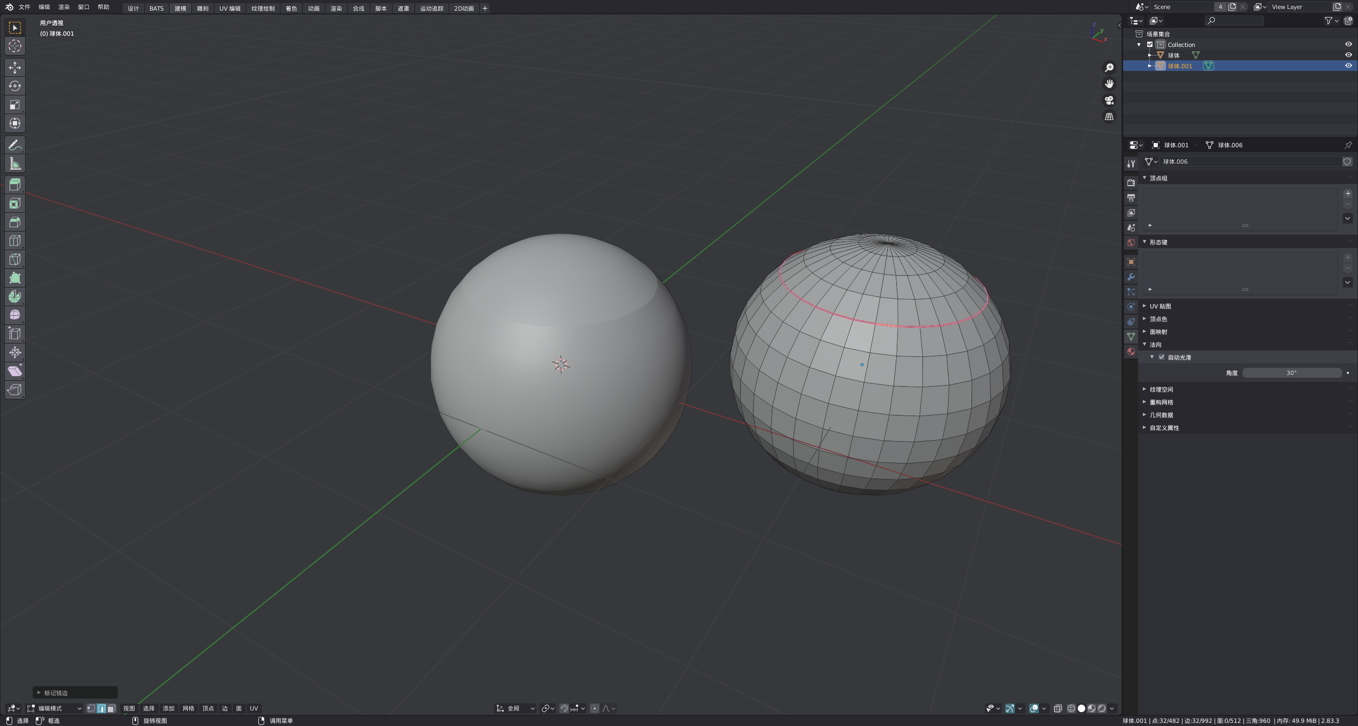Activate the Annotate pencil tool

(x=15, y=145)
